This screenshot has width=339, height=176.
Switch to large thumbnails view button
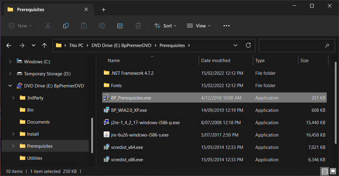(x=333, y=171)
